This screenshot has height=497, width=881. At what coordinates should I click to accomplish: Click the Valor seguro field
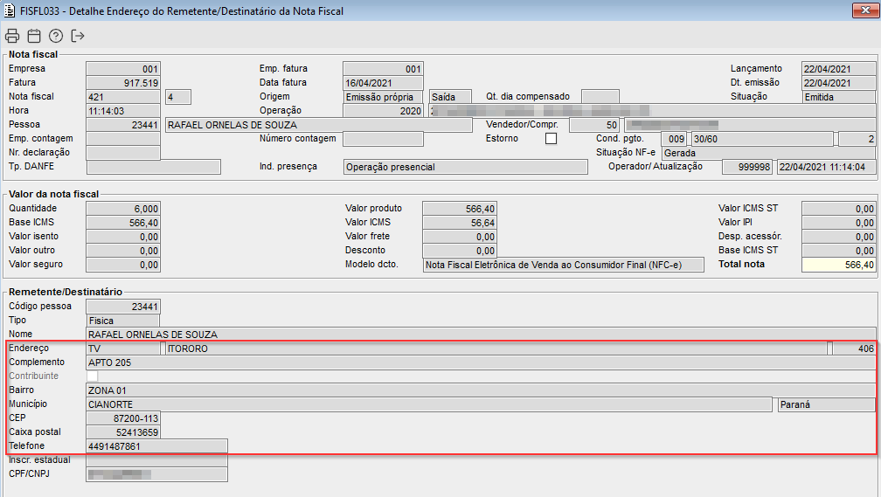123,265
